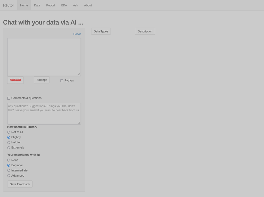This screenshot has height=197, width=264.
Task: Open the Settings button
Action: (42, 80)
